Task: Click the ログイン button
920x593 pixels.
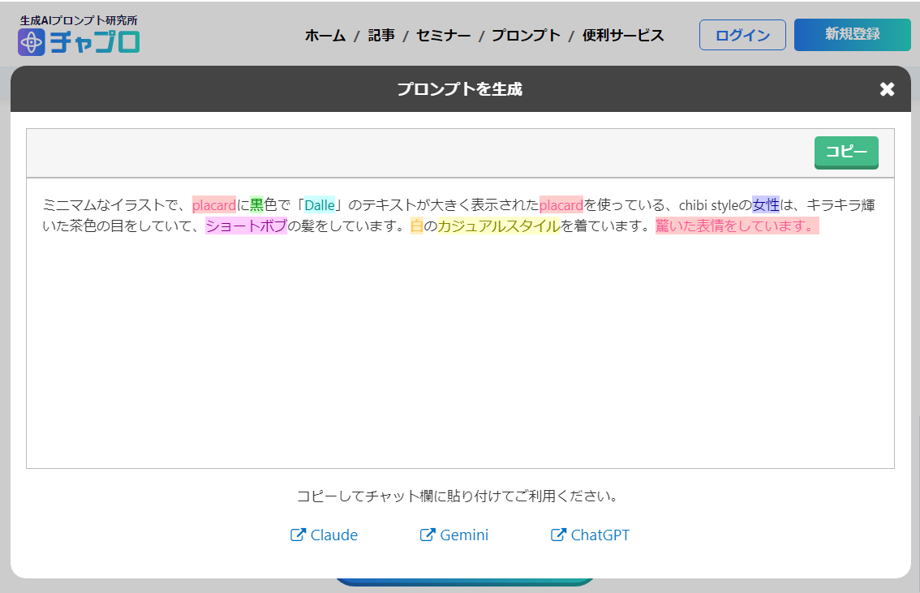Action: tap(742, 35)
